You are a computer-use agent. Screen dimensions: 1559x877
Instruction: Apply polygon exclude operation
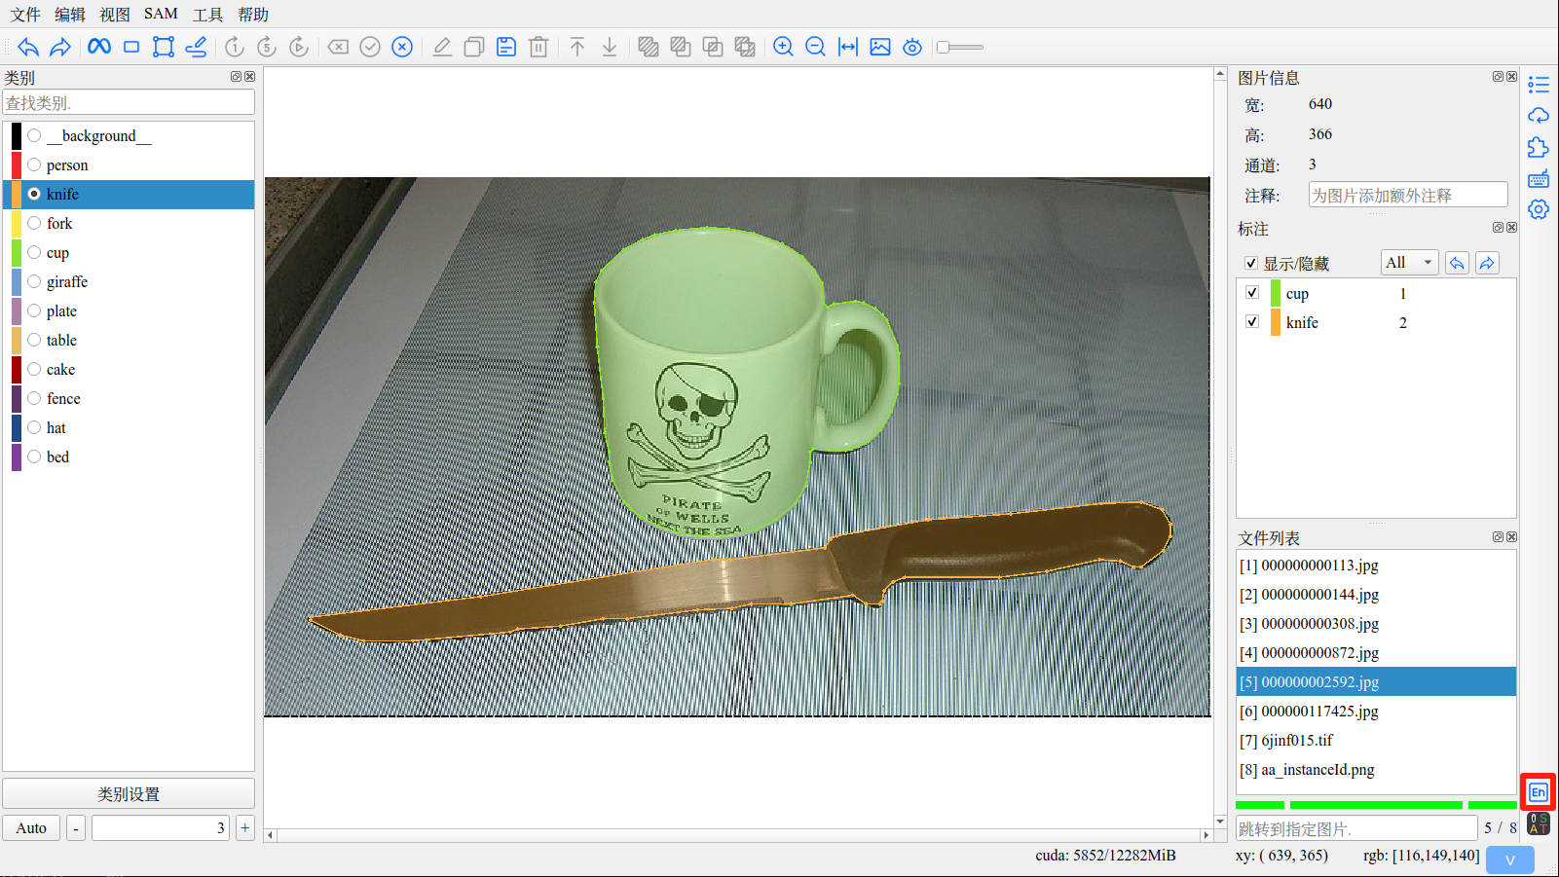tap(745, 47)
